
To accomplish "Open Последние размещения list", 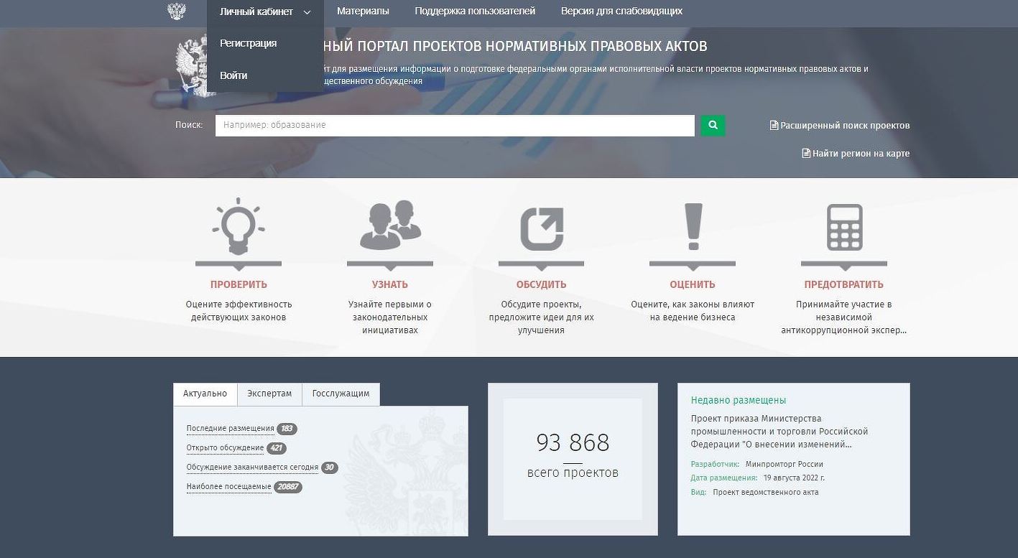I will [230, 429].
